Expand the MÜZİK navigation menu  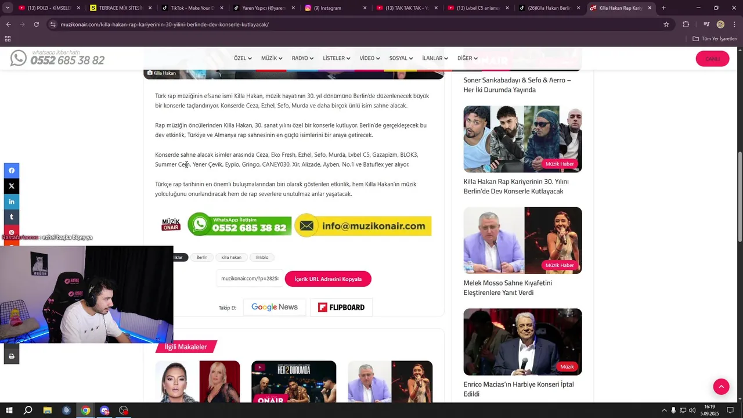click(x=272, y=59)
